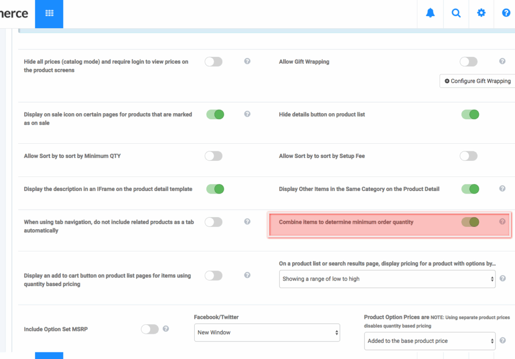View help for Combine items minimum quantity
This screenshot has height=359, width=515.
point(502,222)
